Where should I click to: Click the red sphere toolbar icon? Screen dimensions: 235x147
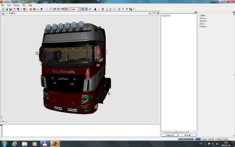[x=30, y=9]
